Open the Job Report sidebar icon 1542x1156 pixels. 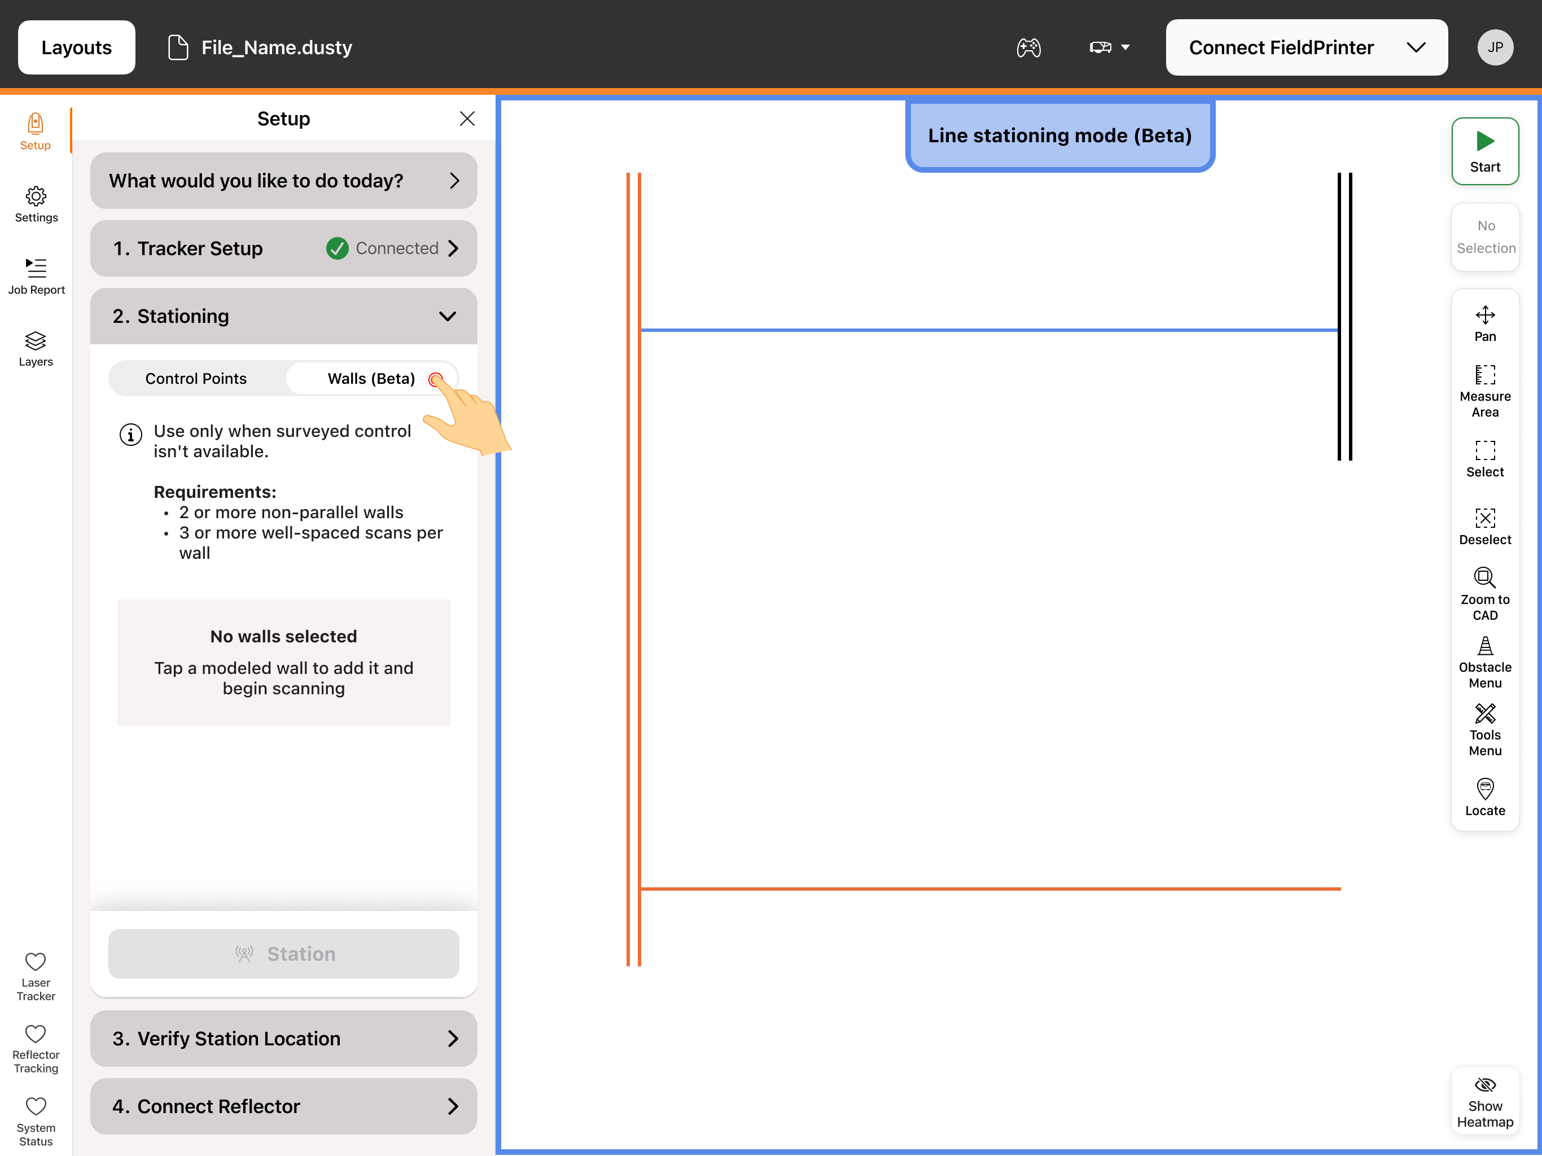click(36, 276)
